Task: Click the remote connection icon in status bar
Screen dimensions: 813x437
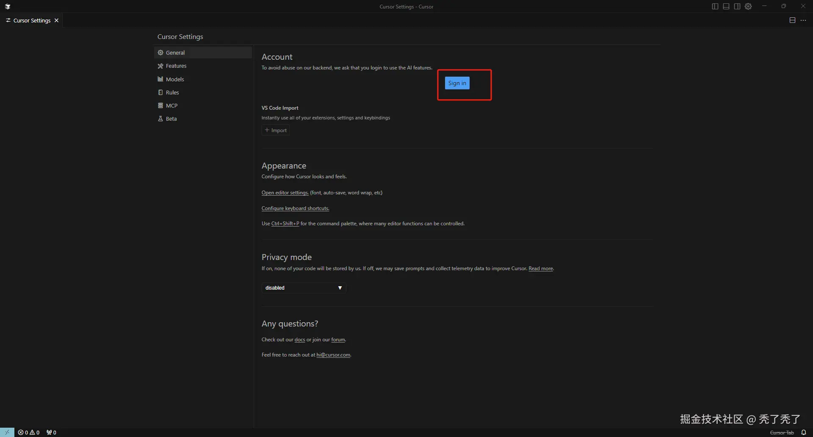Action: [x=7, y=432]
